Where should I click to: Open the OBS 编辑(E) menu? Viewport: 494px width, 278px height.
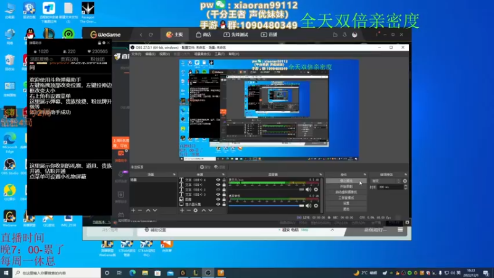(x=150, y=54)
